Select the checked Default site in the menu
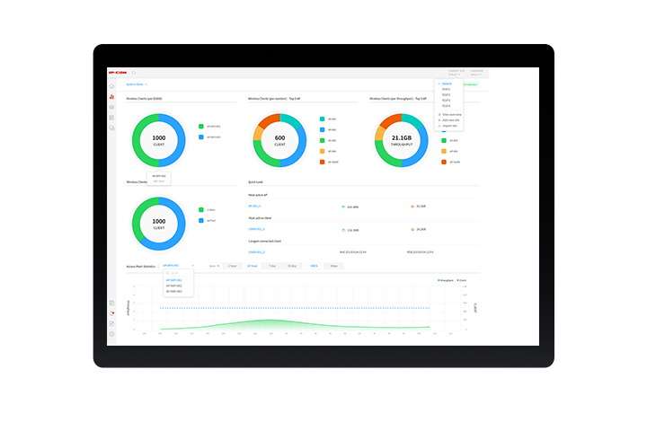This screenshot has width=647, height=431. [x=447, y=84]
